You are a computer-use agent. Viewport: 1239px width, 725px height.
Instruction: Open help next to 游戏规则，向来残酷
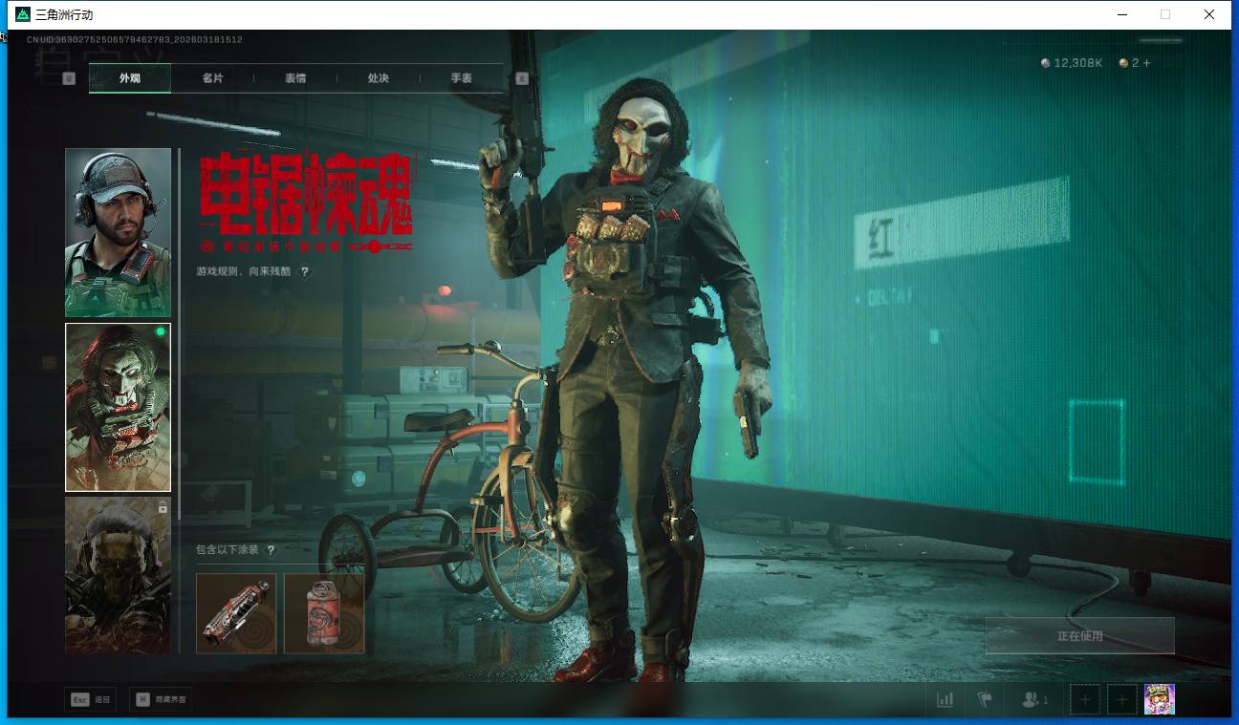(x=305, y=271)
